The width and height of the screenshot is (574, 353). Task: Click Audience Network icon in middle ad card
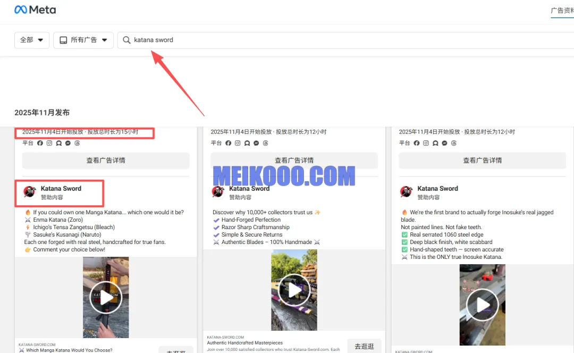tap(247, 143)
